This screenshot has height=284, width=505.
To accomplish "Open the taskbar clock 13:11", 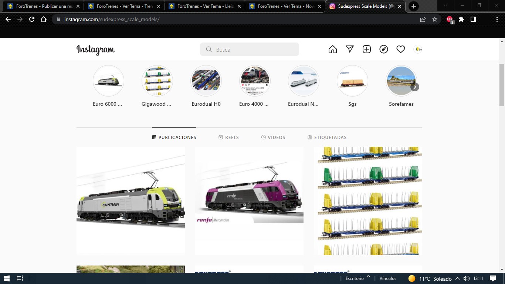I will tap(478, 278).
